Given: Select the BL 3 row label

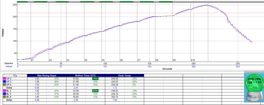Looking at the screenshot, I should [9, 94].
